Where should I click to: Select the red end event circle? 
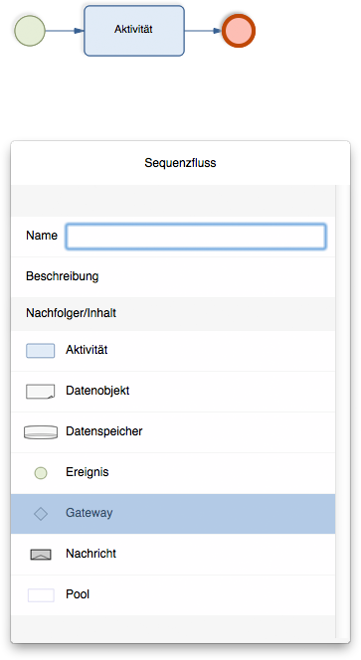[x=239, y=30]
